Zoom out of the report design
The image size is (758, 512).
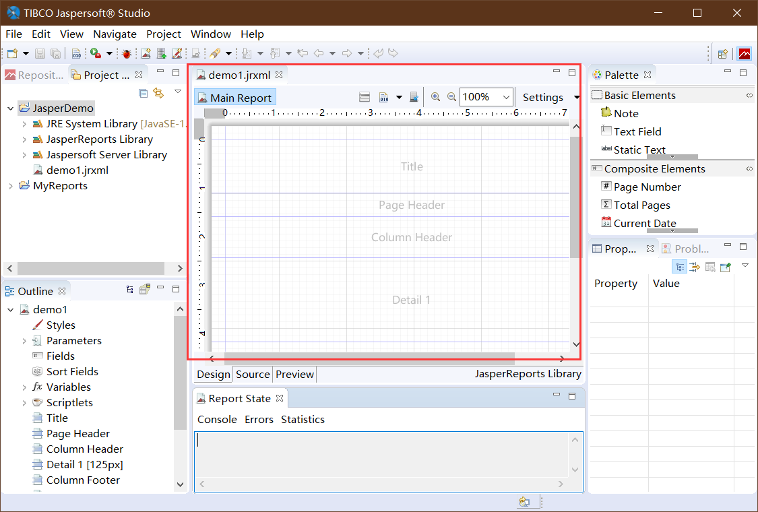click(451, 96)
